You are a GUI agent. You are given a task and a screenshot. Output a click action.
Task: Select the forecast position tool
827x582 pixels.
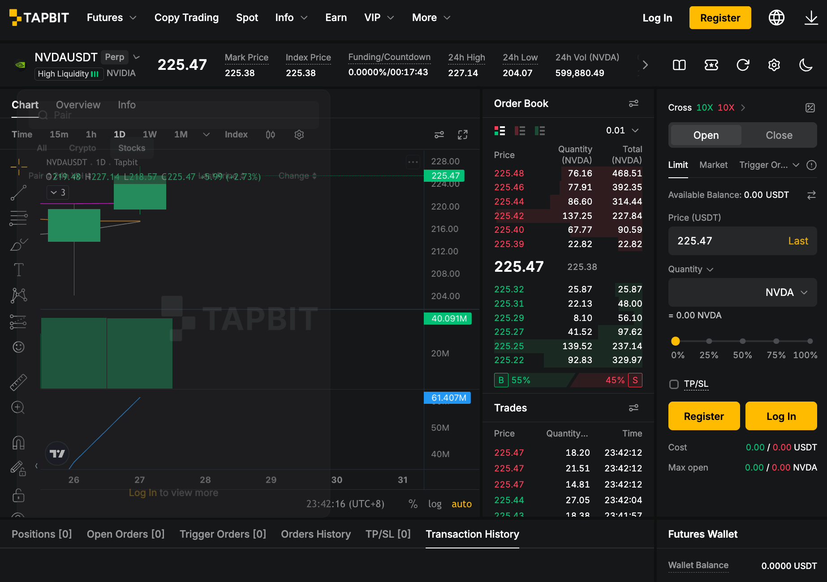[18, 321]
